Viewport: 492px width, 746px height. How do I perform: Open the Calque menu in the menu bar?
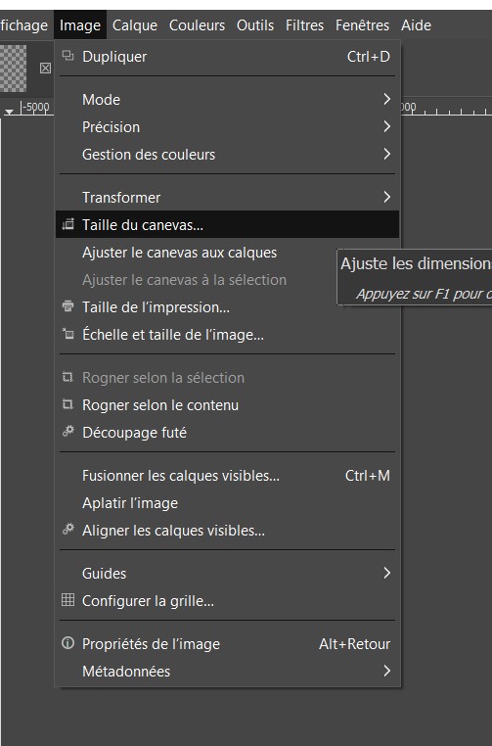tap(135, 25)
